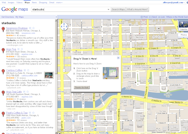Click the pan control compass on map
The width and height of the screenshot is (188, 134).
(x=64, y=26)
